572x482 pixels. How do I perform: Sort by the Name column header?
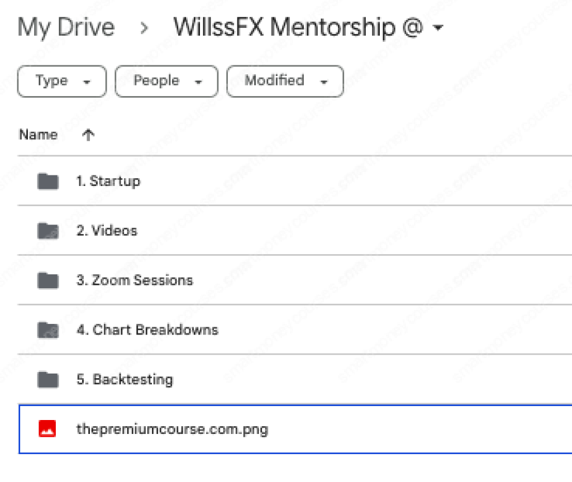click(38, 135)
